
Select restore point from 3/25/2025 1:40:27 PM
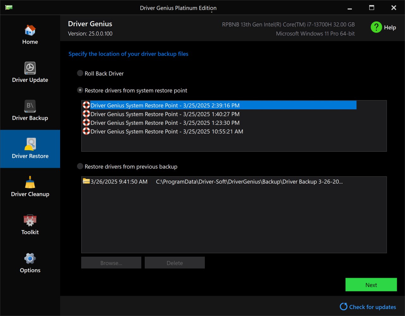click(165, 114)
